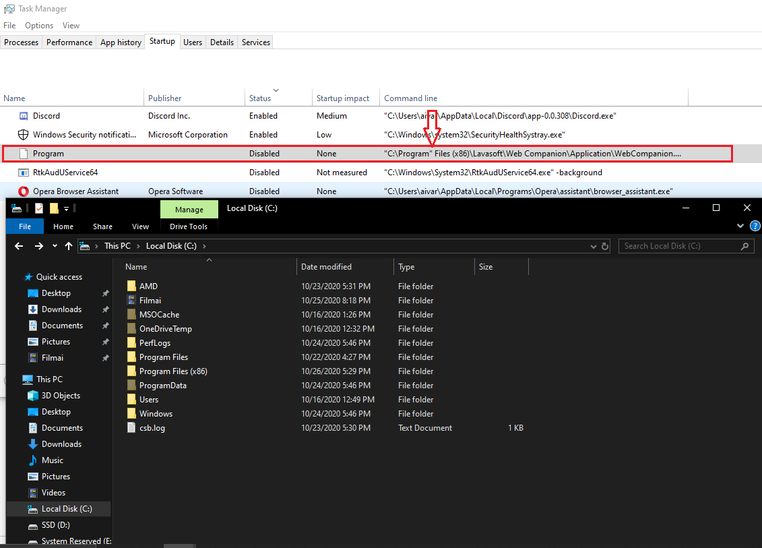
Task: Open Task Manager View menu
Action: coord(71,26)
